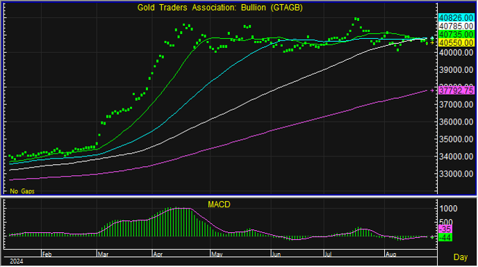Click the Mar marker on the time axis
The width and height of the screenshot is (478, 267).
[103, 254]
